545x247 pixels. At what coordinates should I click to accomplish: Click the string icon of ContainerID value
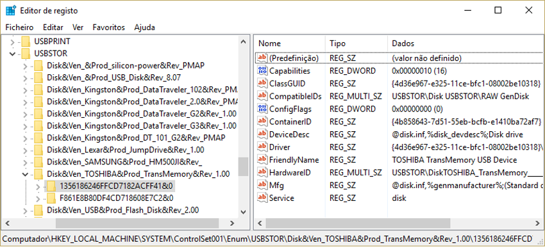click(262, 122)
